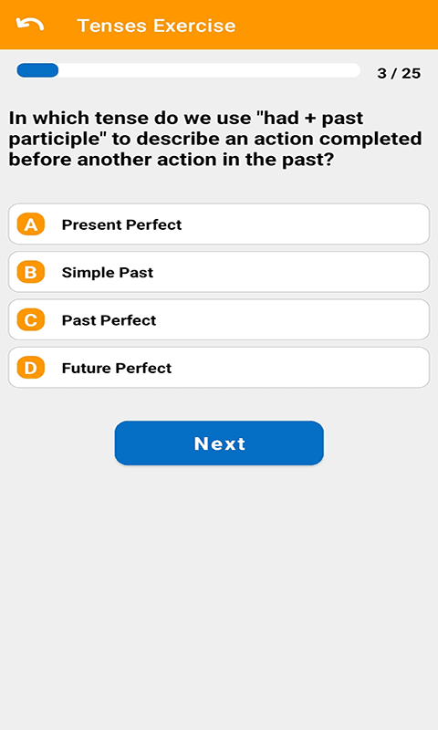Select the Future Perfect option

pyautogui.click(x=219, y=368)
